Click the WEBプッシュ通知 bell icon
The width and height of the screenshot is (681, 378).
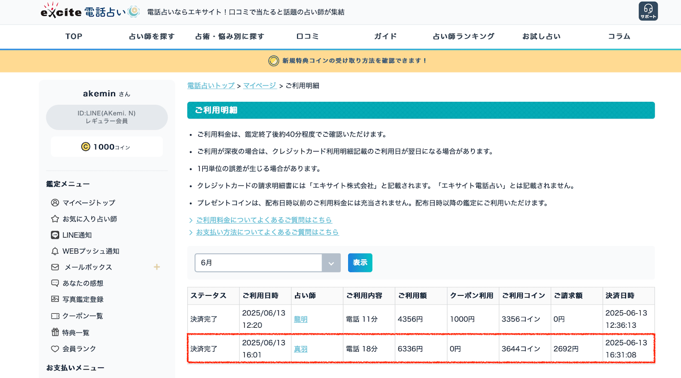click(55, 251)
